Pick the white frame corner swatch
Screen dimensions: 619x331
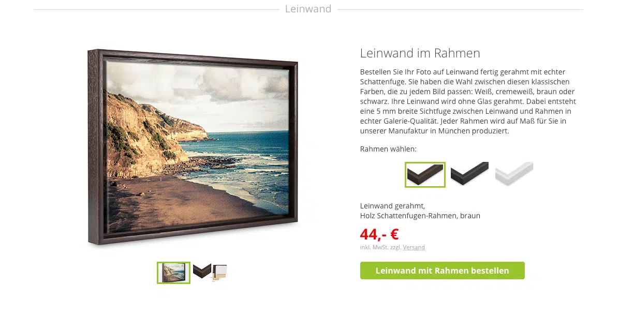[x=514, y=174]
